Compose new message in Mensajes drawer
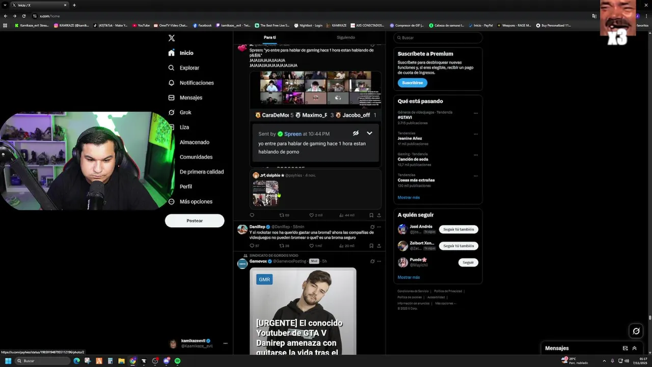Image resolution: width=652 pixels, height=367 pixels. click(x=625, y=348)
